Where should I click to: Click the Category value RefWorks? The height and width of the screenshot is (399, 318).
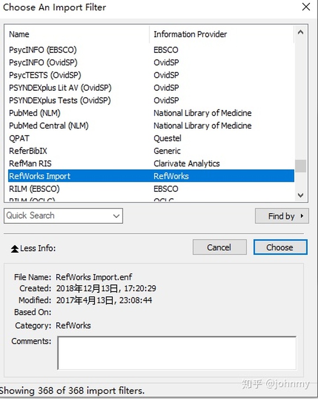(x=73, y=325)
